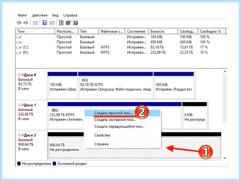241x181 pixels.
Task: Select the drive icon in the 100 МБ volume row
Action: click(x=19, y=37)
